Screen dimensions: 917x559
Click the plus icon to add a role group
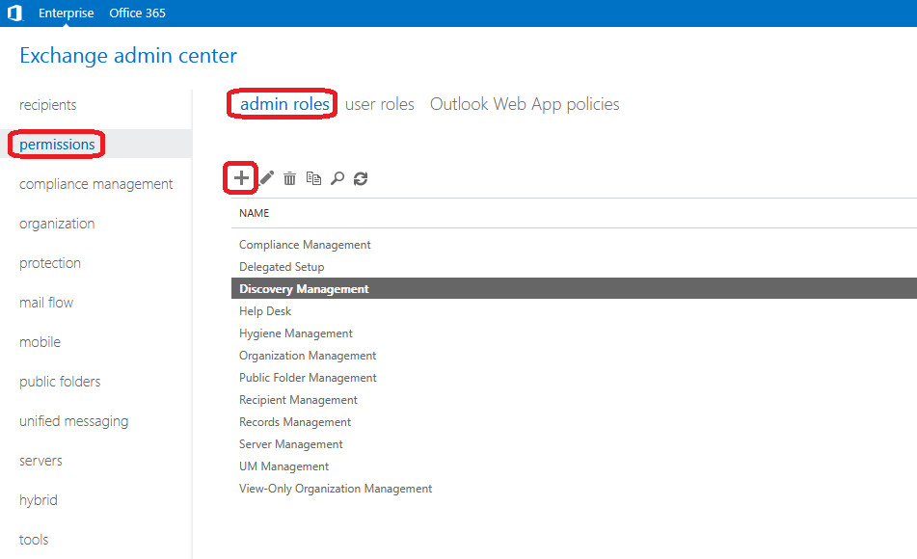pyautogui.click(x=241, y=178)
